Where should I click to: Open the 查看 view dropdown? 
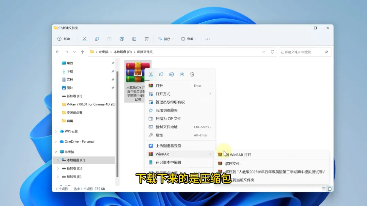pos(189,39)
